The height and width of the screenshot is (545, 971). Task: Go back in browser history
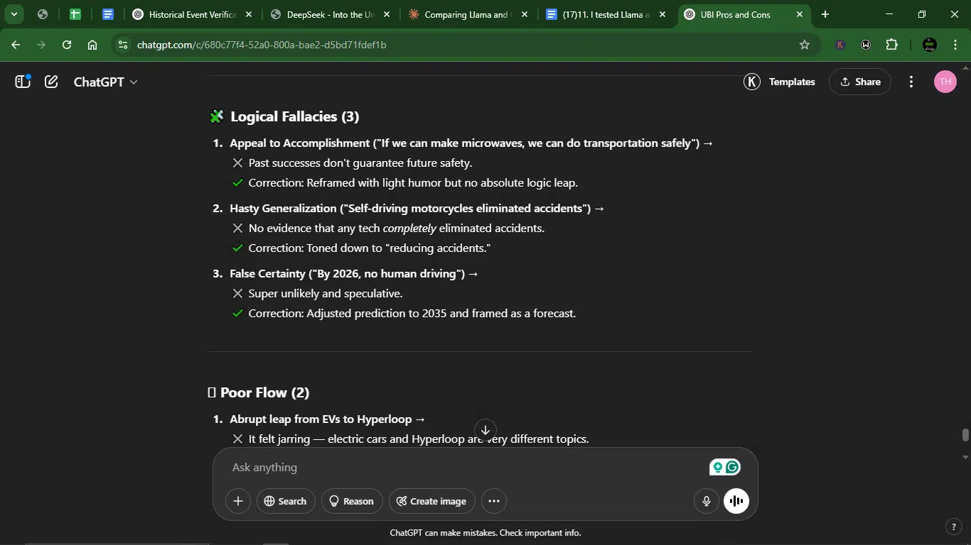[16, 45]
